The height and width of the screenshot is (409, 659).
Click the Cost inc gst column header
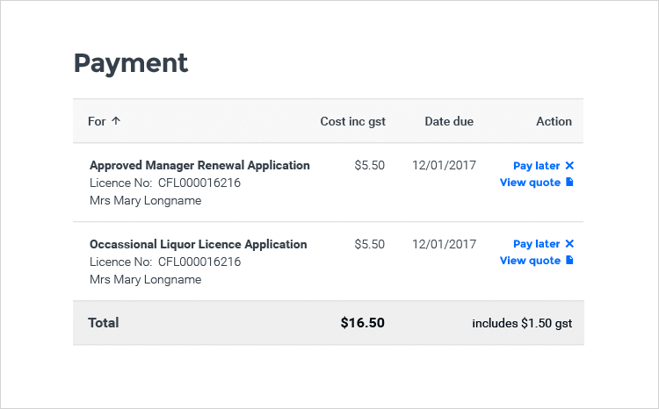352,122
